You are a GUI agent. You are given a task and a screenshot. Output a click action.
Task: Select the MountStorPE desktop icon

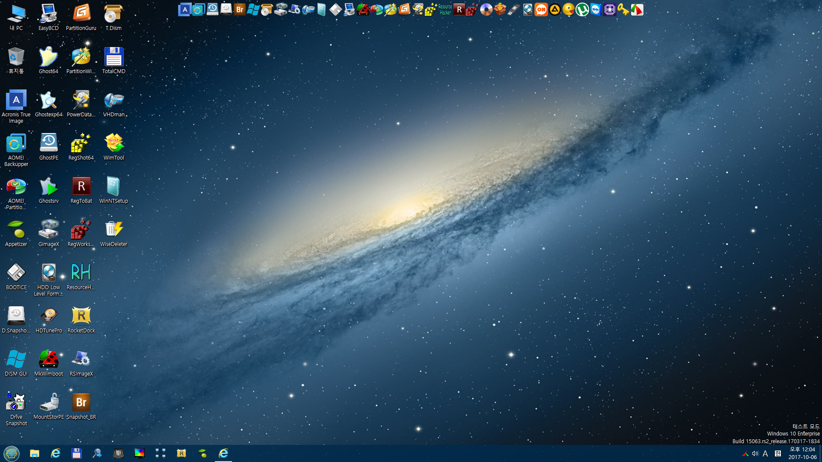(x=48, y=406)
